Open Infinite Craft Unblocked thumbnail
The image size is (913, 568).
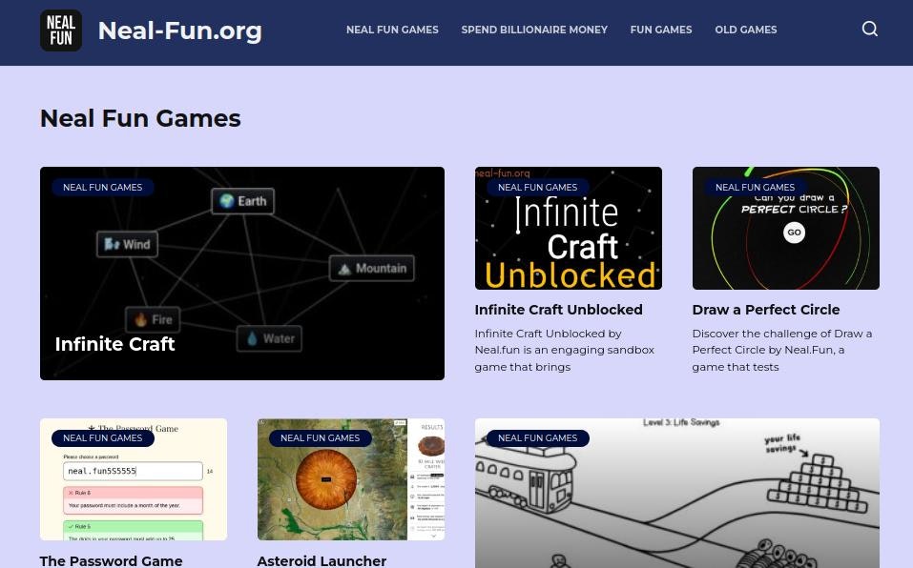(x=569, y=228)
